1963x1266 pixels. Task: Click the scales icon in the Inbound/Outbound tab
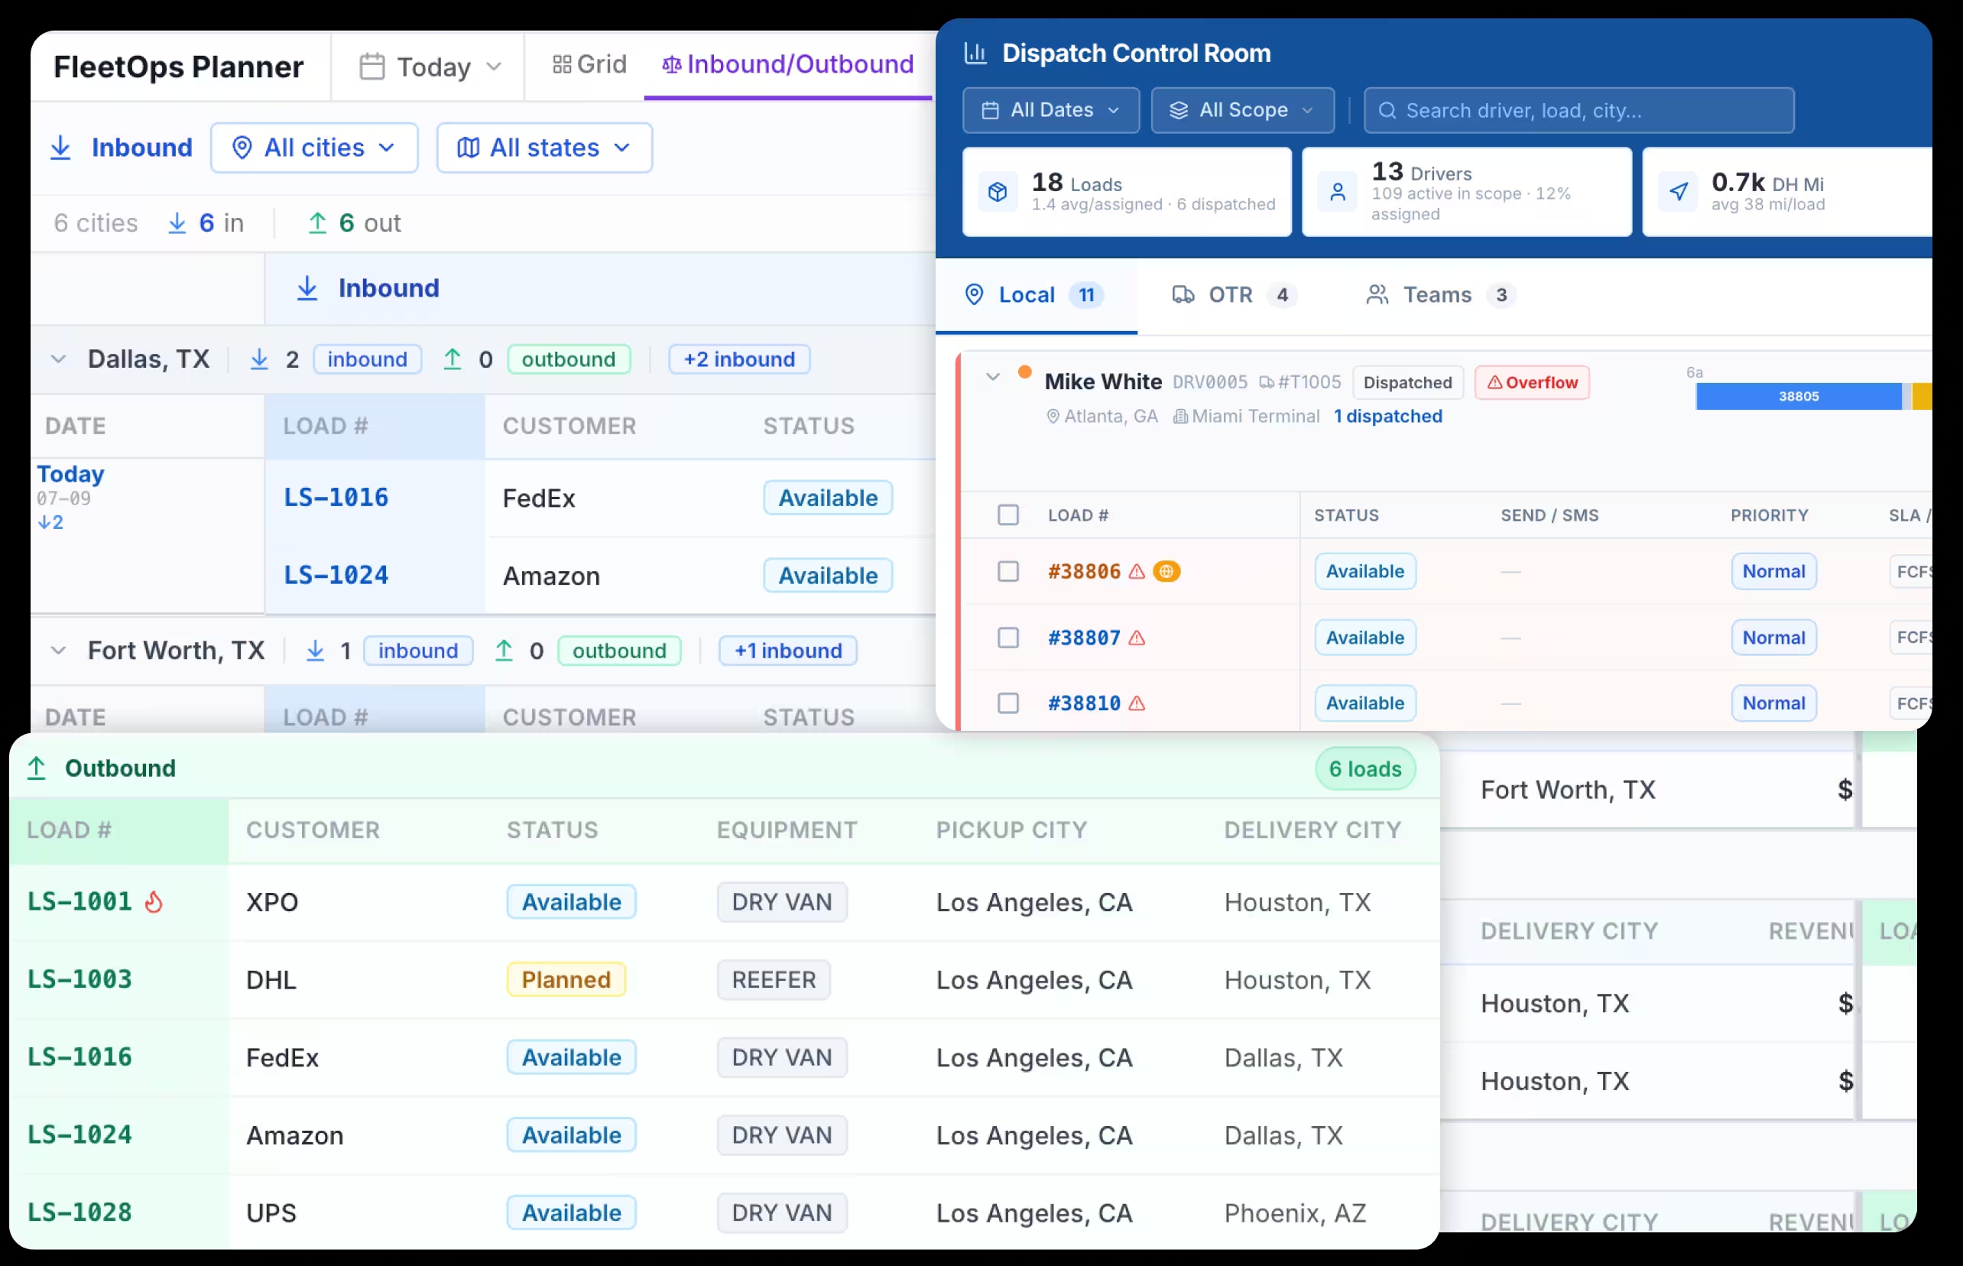(672, 64)
